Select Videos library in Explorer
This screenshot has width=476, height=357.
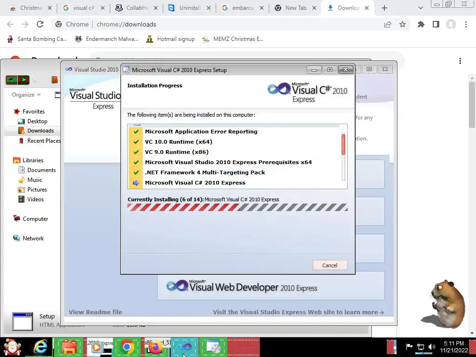(x=35, y=199)
